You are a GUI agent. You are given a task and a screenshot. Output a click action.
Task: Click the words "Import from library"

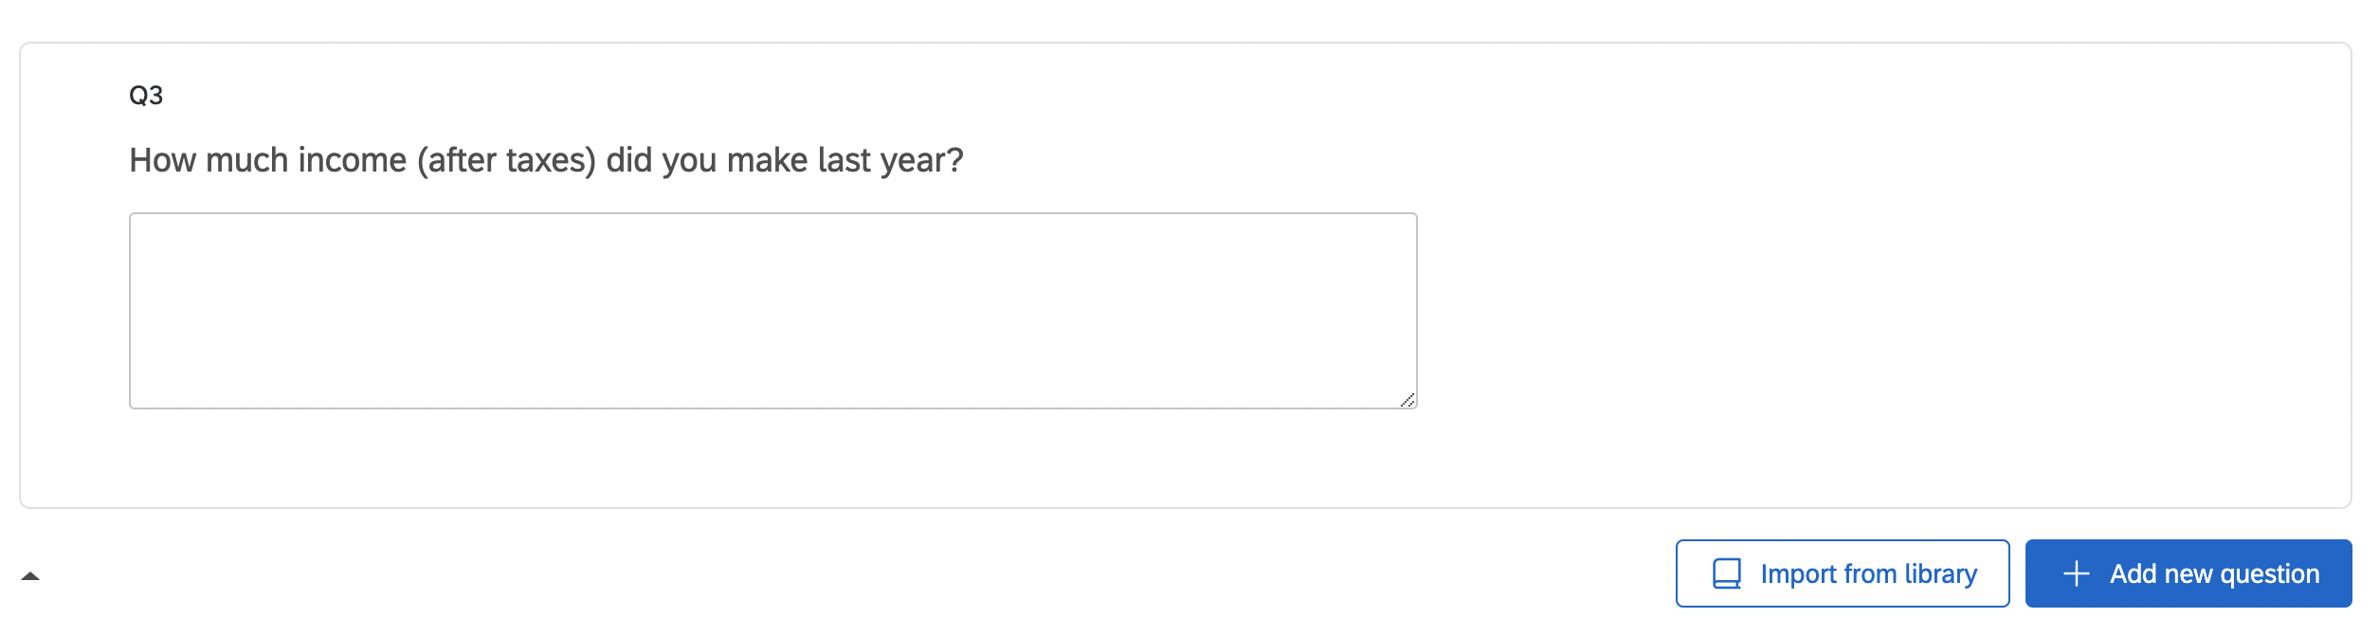pos(1868,573)
